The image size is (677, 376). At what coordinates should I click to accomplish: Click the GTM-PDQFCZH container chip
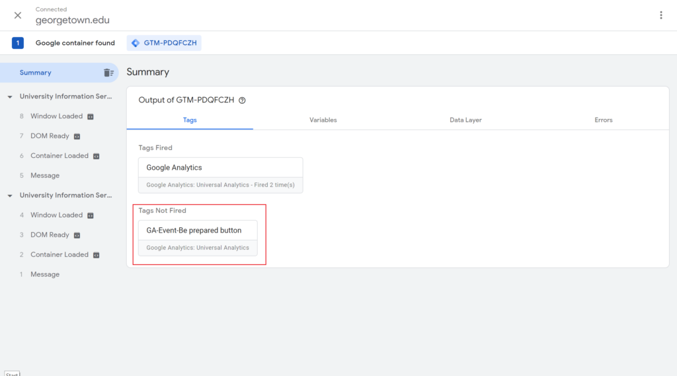pyautogui.click(x=164, y=43)
